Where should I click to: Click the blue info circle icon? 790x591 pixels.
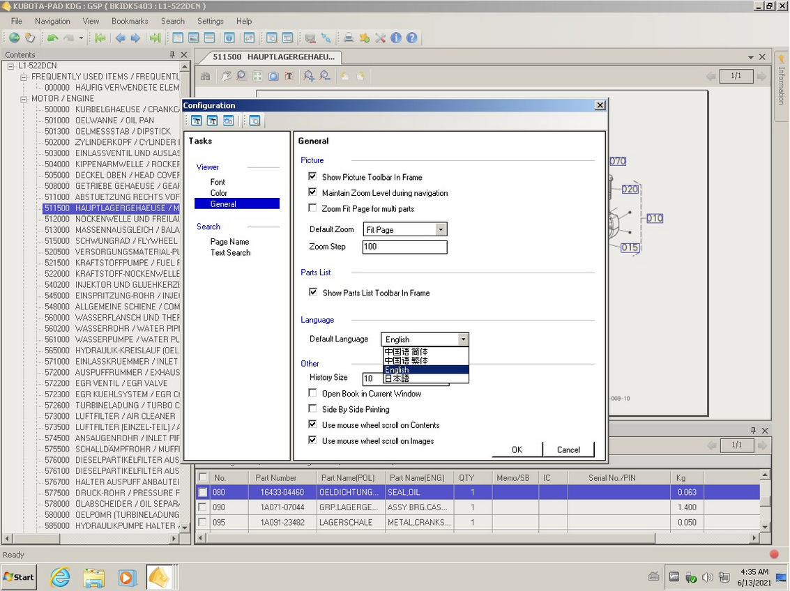click(396, 38)
